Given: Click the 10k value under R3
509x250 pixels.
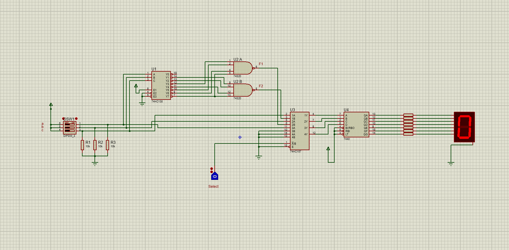Looking at the screenshot, I should pyautogui.click(x=113, y=146).
